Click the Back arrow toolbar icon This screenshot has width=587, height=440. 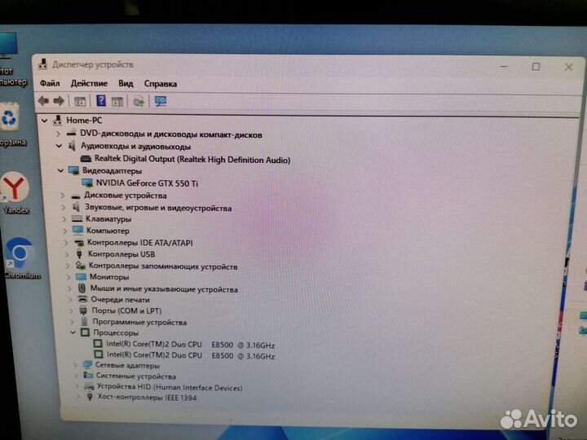click(43, 100)
